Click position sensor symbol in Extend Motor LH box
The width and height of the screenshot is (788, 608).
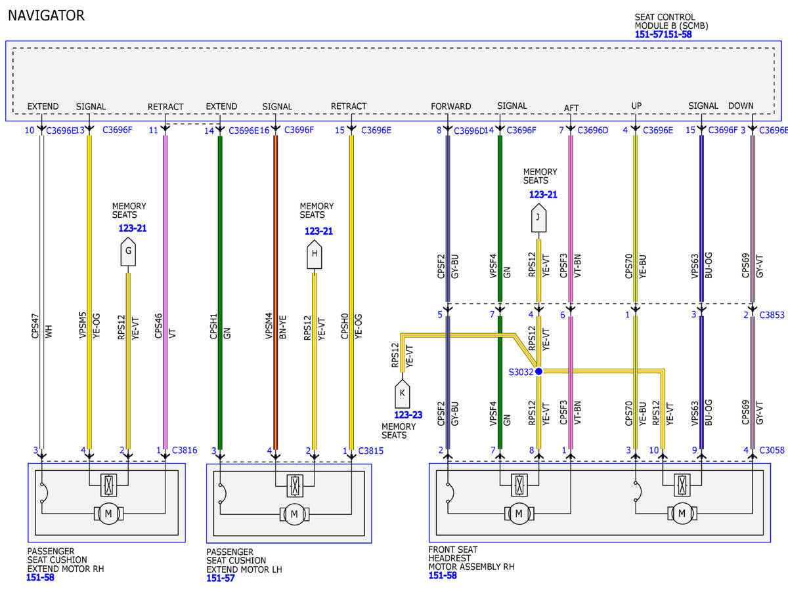[x=294, y=486]
